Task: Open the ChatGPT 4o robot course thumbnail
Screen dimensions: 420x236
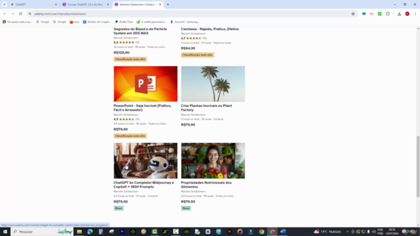Action: point(146,161)
